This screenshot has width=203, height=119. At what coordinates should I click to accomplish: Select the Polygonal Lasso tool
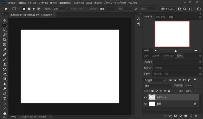(4, 30)
